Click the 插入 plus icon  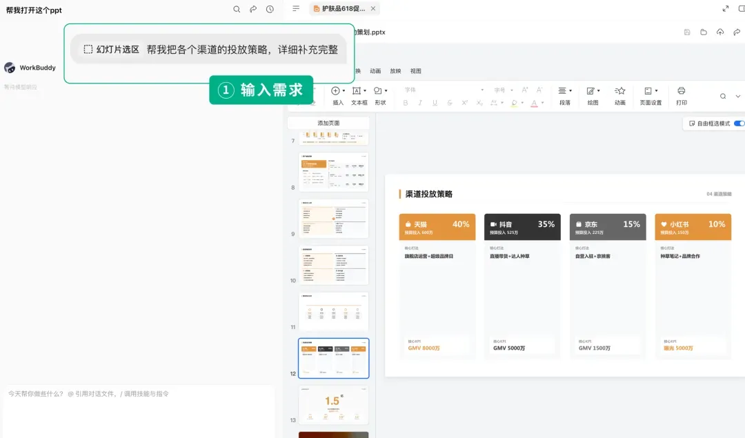335,91
